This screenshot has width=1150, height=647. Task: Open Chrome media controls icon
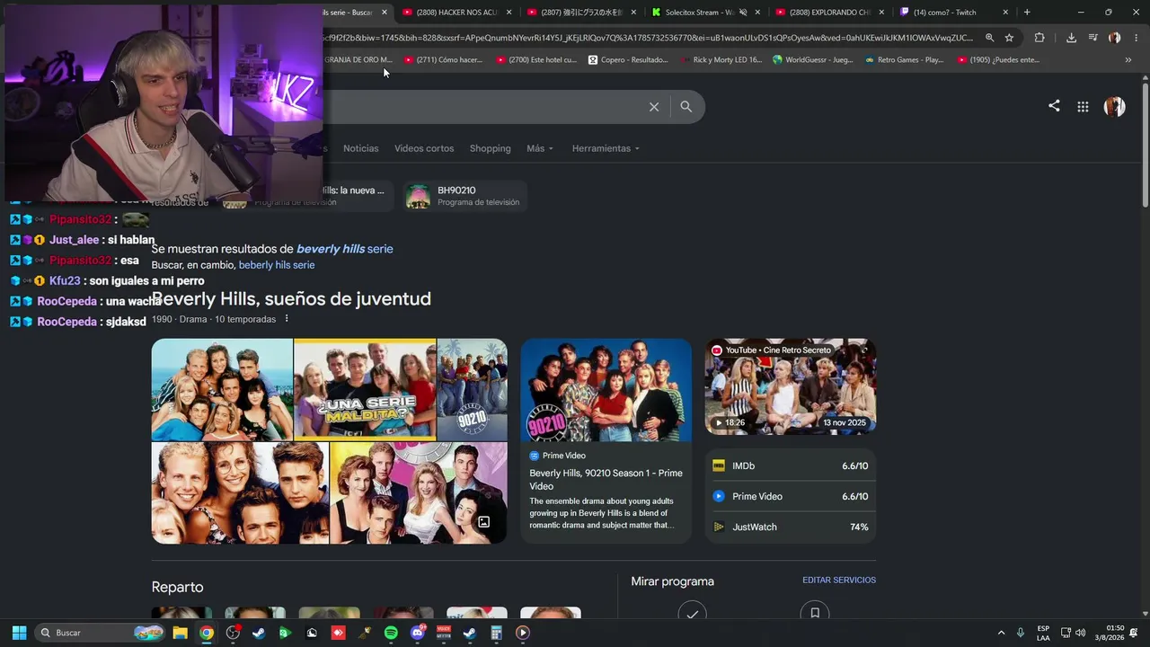pyautogui.click(x=1093, y=38)
